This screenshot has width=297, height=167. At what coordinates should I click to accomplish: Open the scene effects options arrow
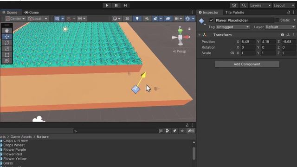point(161,19)
